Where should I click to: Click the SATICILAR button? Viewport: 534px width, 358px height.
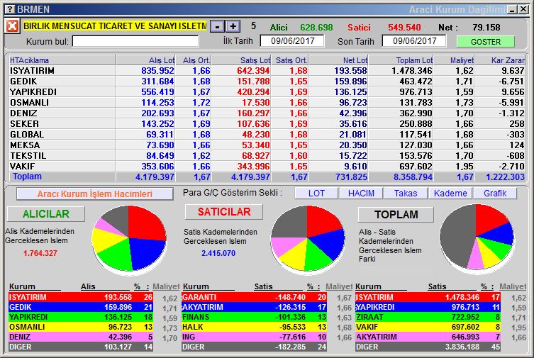(224, 212)
